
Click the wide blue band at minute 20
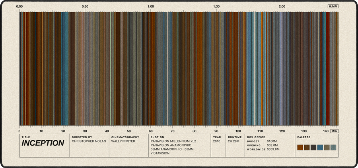coord(64,68)
